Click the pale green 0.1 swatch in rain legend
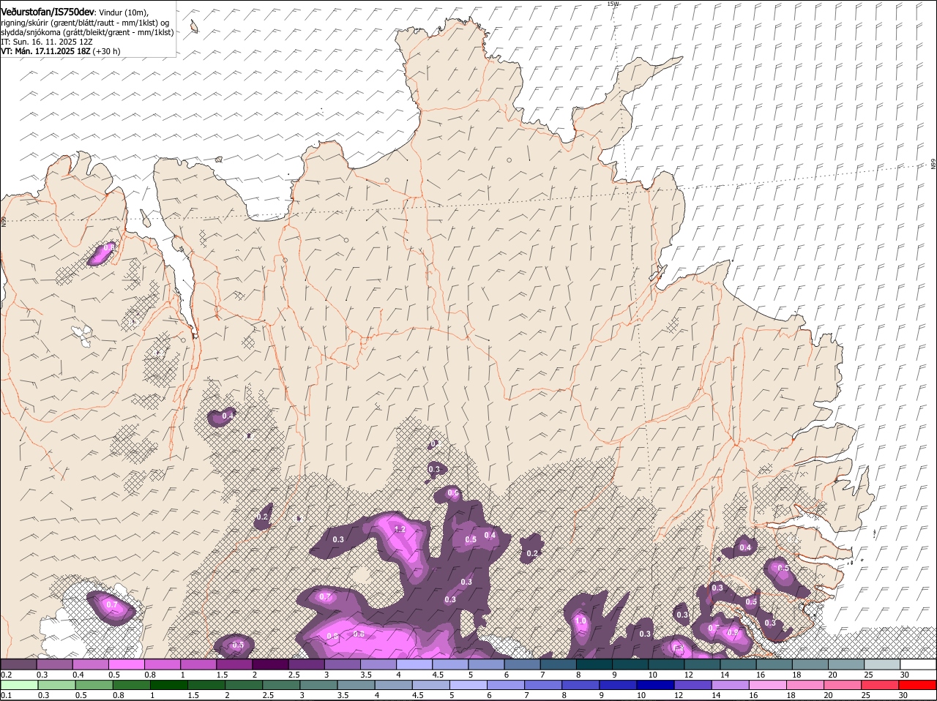The width and height of the screenshot is (937, 701). [x=18, y=685]
